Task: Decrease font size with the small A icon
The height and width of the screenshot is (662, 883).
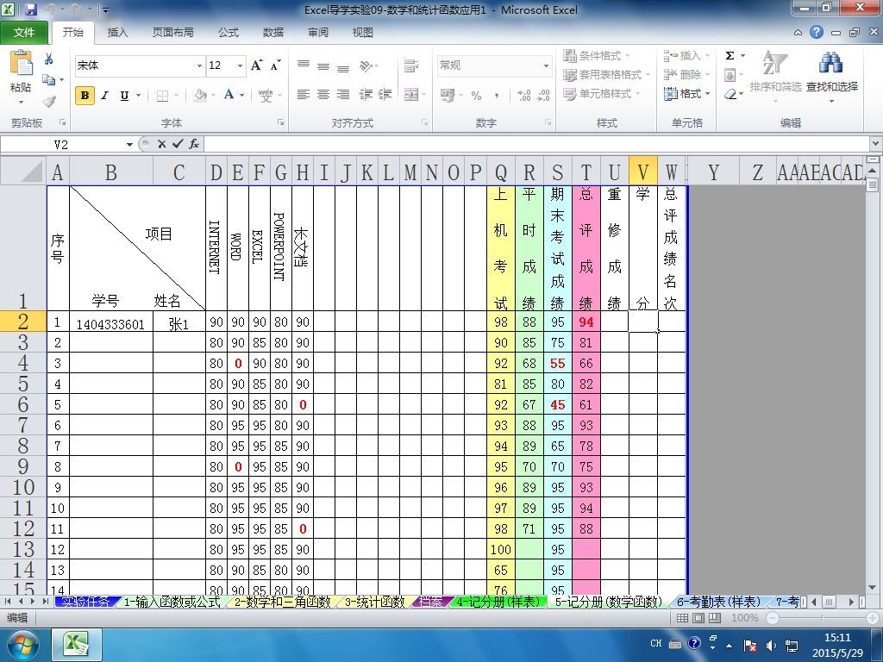Action: [275, 66]
